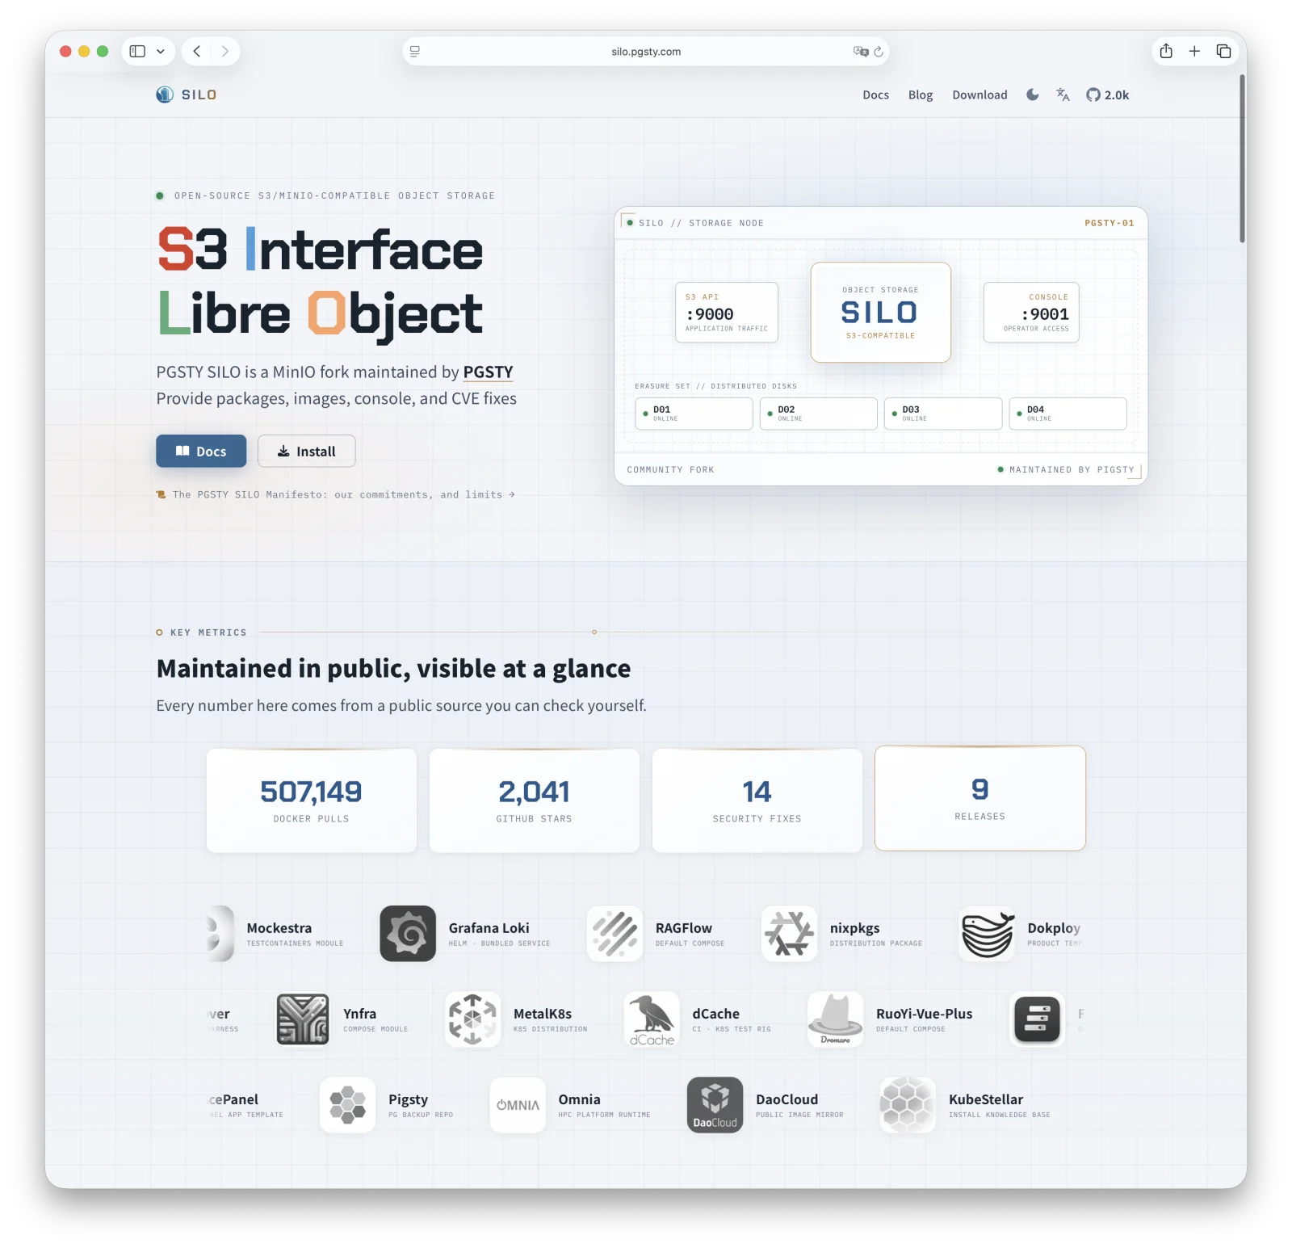Click the RAGFlow logo icon
The image size is (1292, 1248).
coord(615,934)
